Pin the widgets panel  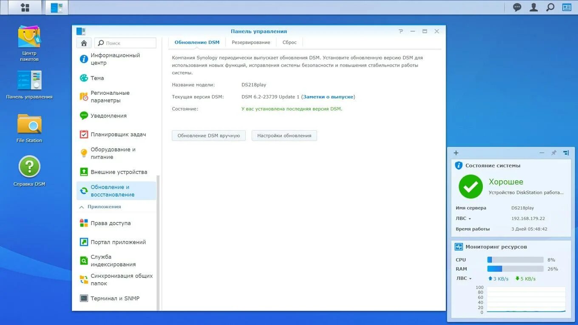point(554,153)
